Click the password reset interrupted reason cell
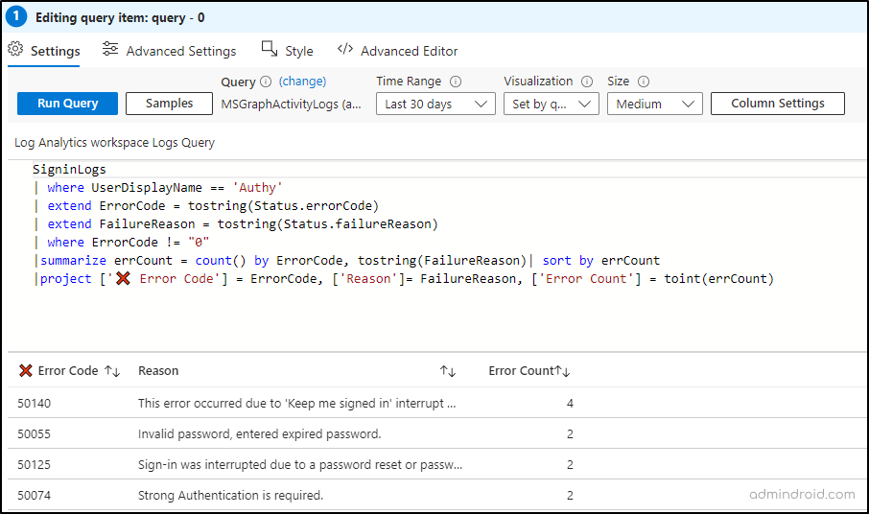Image resolution: width=869 pixels, height=514 pixels. pyautogui.click(x=300, y=465)
